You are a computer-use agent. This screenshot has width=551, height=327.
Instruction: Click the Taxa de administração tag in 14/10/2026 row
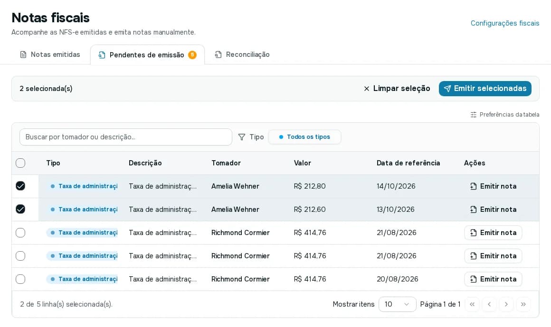coord(82,186)
